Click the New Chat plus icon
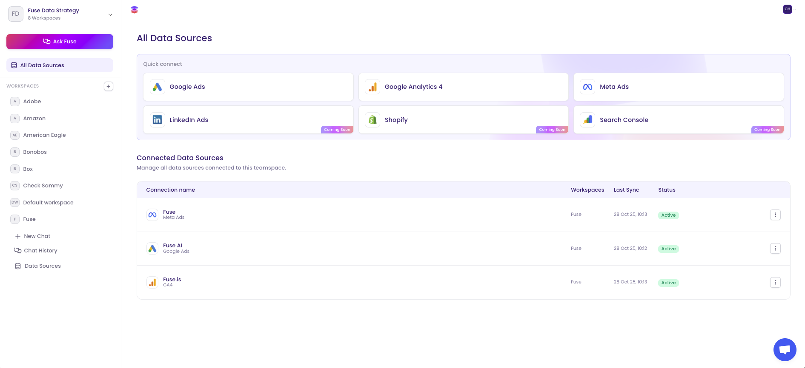This screenshot has width=805, height=368. click(18, 236)
